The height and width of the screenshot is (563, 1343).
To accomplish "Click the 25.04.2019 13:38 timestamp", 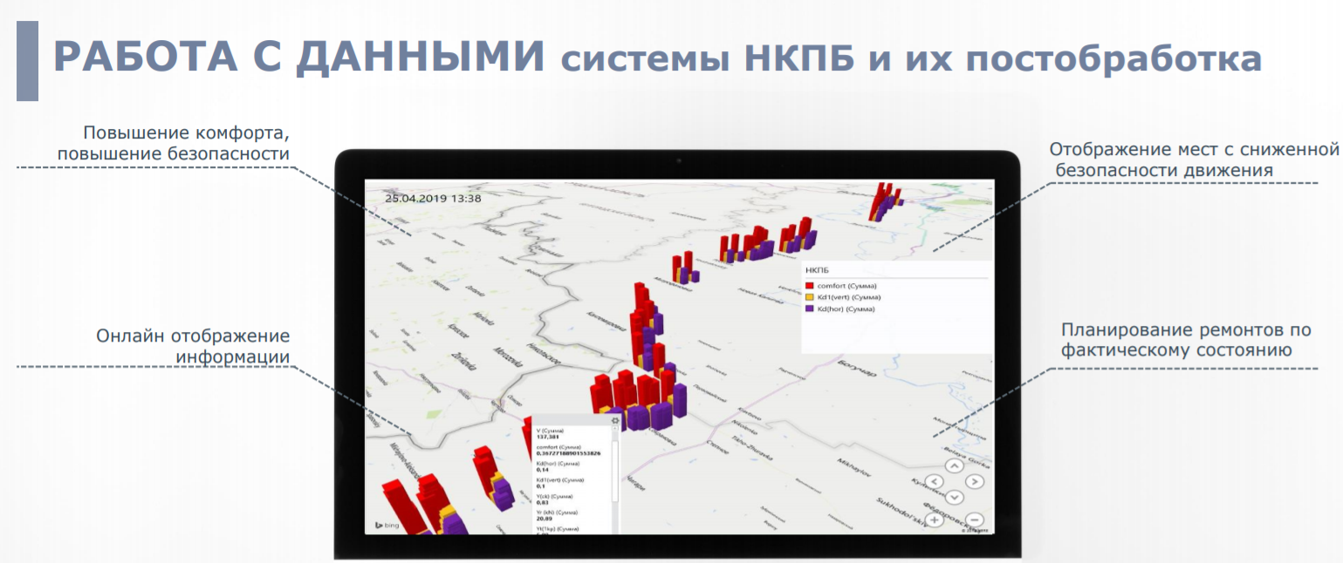I will point(433,198).
